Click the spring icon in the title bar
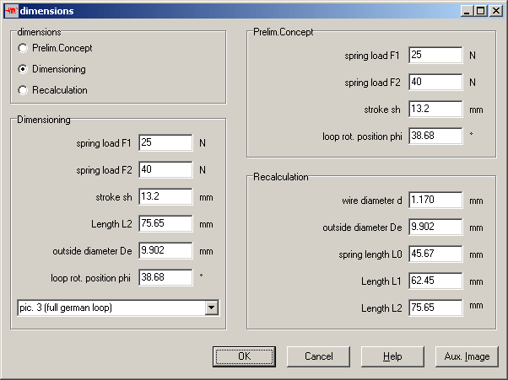The image size is (508, 380). [11, 11]
